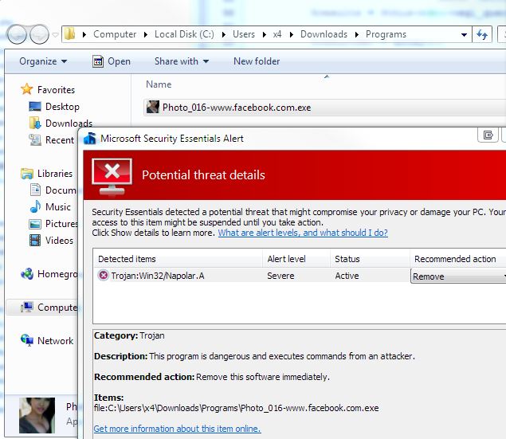Open Downloads in Favorites list

coord(69,123)
